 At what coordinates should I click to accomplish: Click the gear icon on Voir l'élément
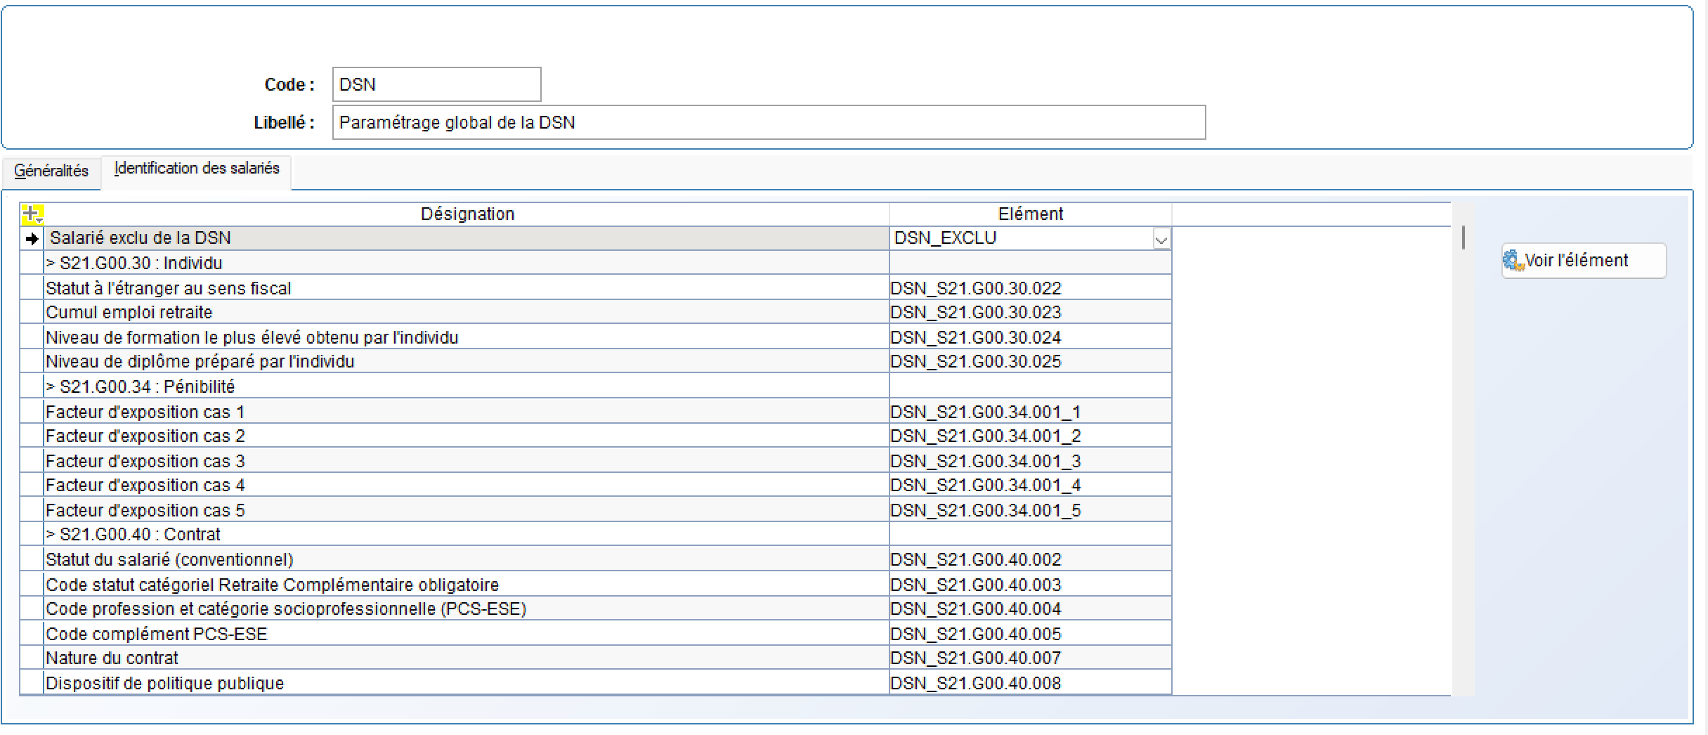(x=1512, y=260)
